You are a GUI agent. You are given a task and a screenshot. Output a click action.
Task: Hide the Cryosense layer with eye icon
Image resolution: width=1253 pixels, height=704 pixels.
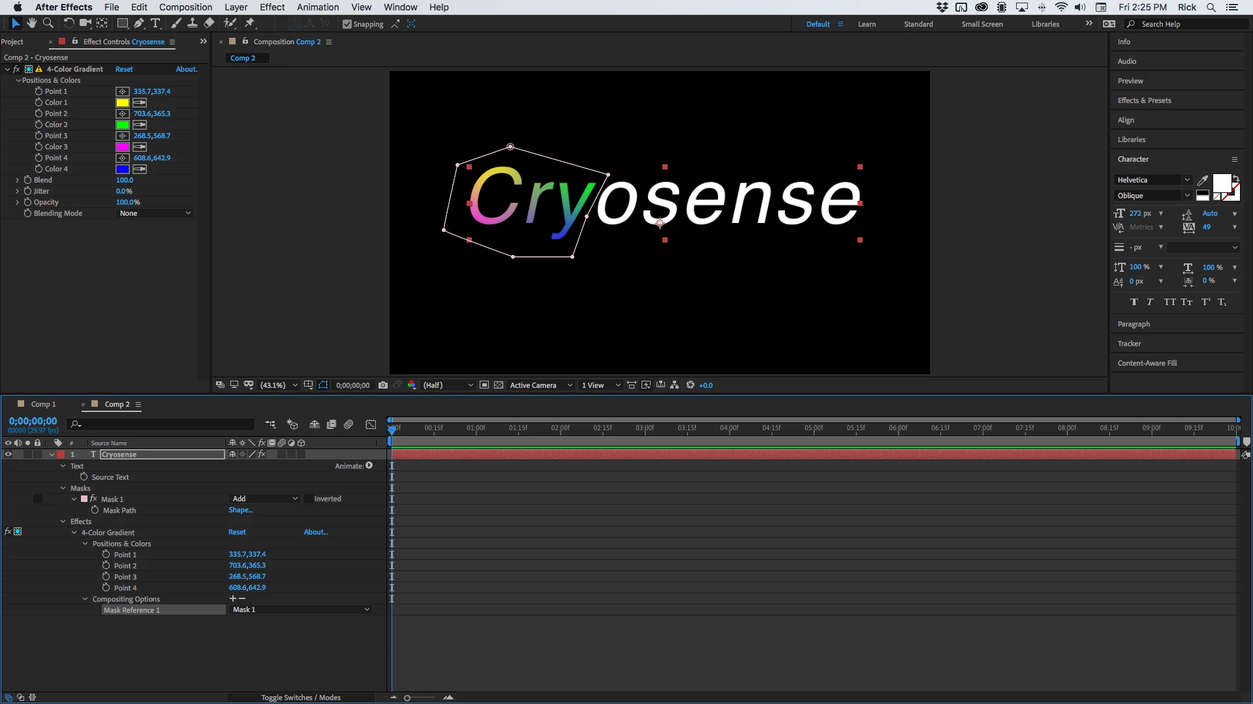click(8, 455)
